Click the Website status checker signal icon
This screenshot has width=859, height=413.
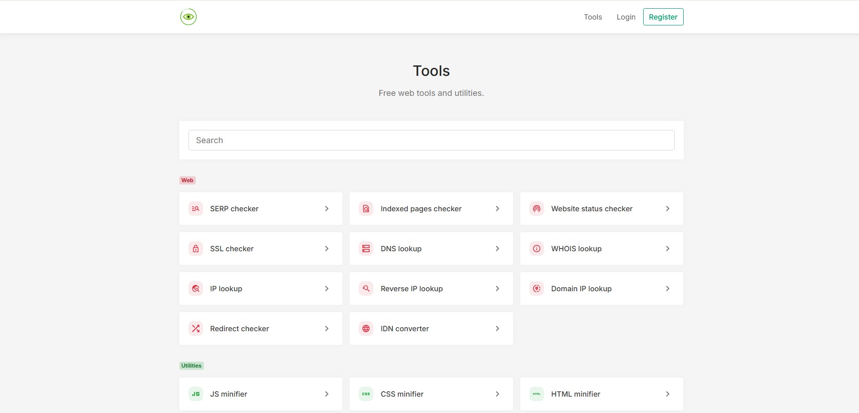537,209
